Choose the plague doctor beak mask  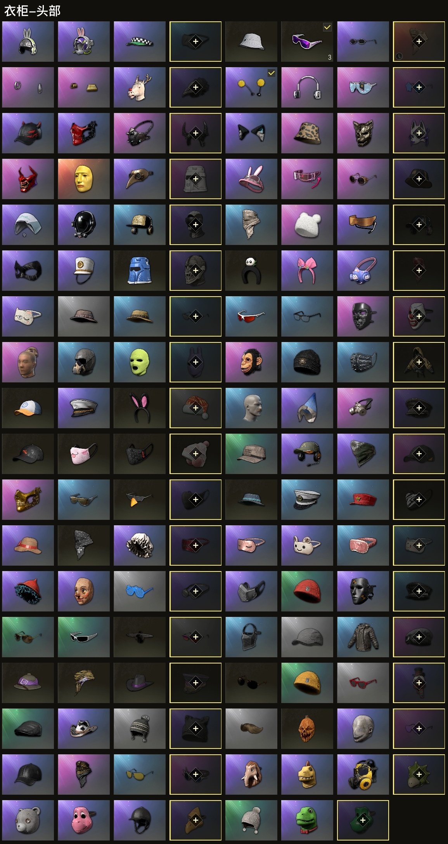click(x=140, y=179)
